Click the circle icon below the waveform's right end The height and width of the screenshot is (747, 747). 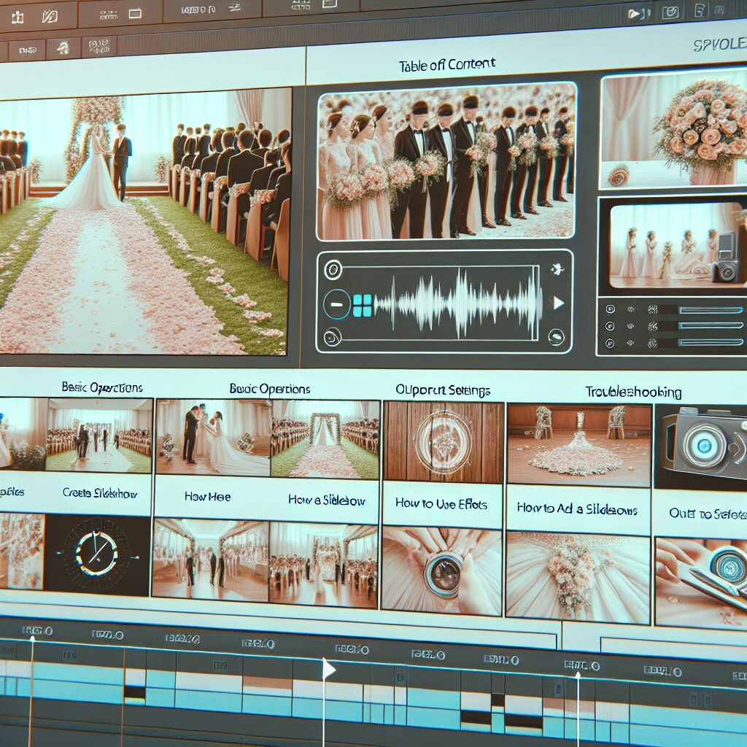pos(556,337)
